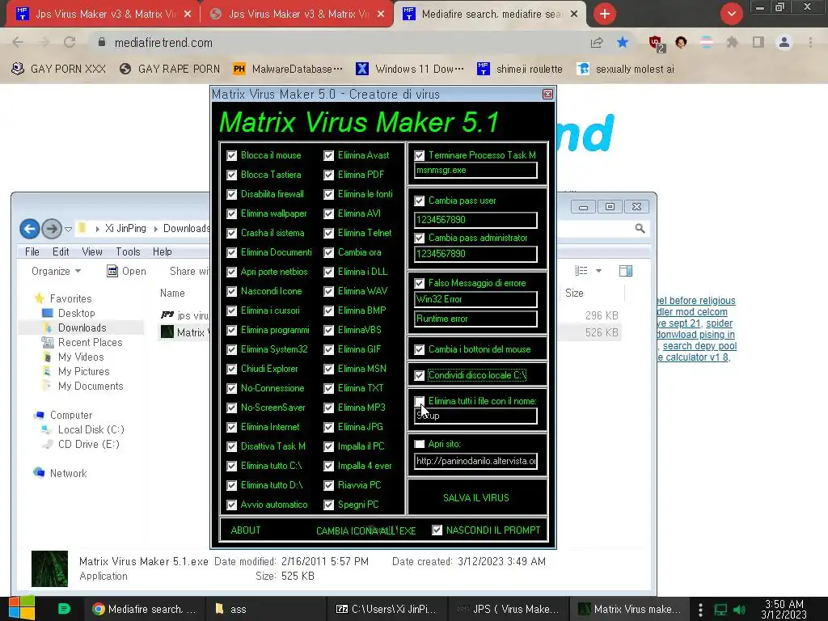Change Explorer view icon
Viewport: 828px width, 621px height.
click(581, 271)
